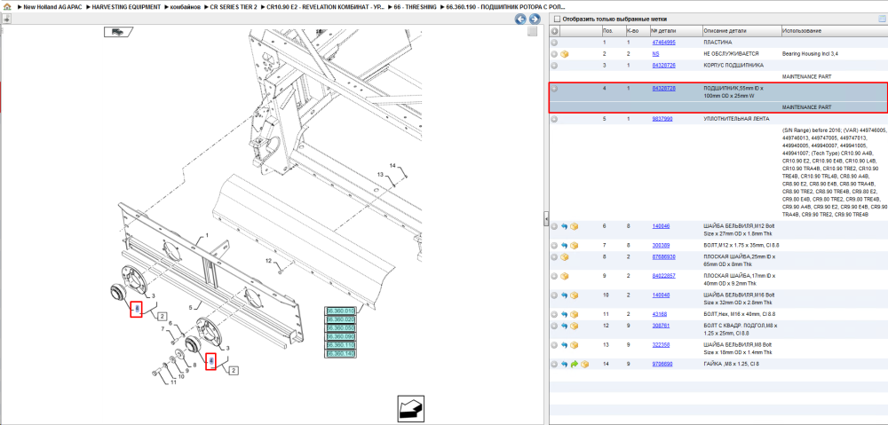Viewport: 888px width, 425px height.
Task: Open the CR SERIES TIER 2 breadcrumb
Action: click(x=234, y=6)
